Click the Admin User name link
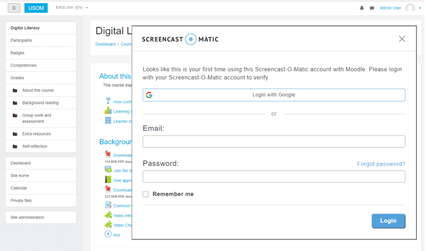 coord(390,8)
